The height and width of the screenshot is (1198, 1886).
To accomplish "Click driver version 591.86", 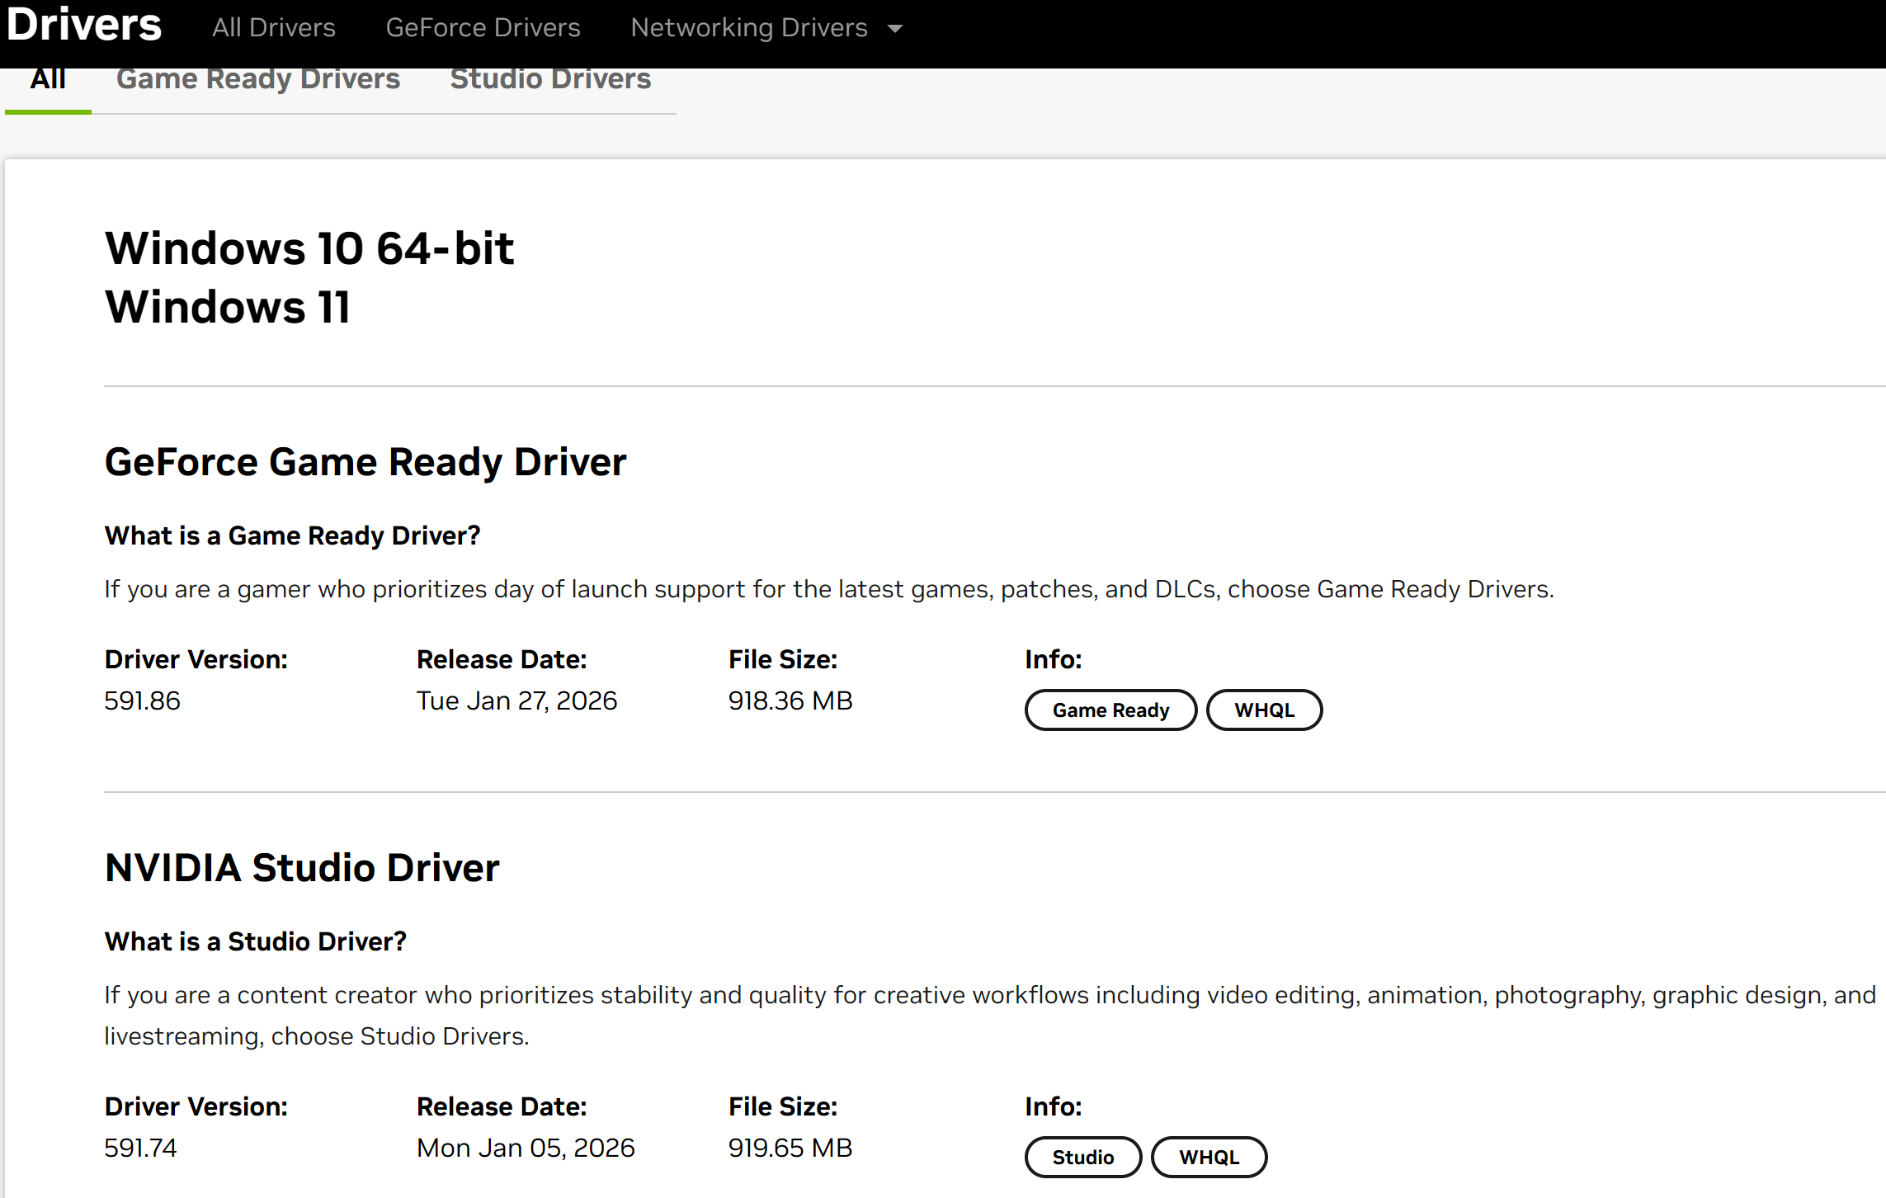I will point(142,701).
